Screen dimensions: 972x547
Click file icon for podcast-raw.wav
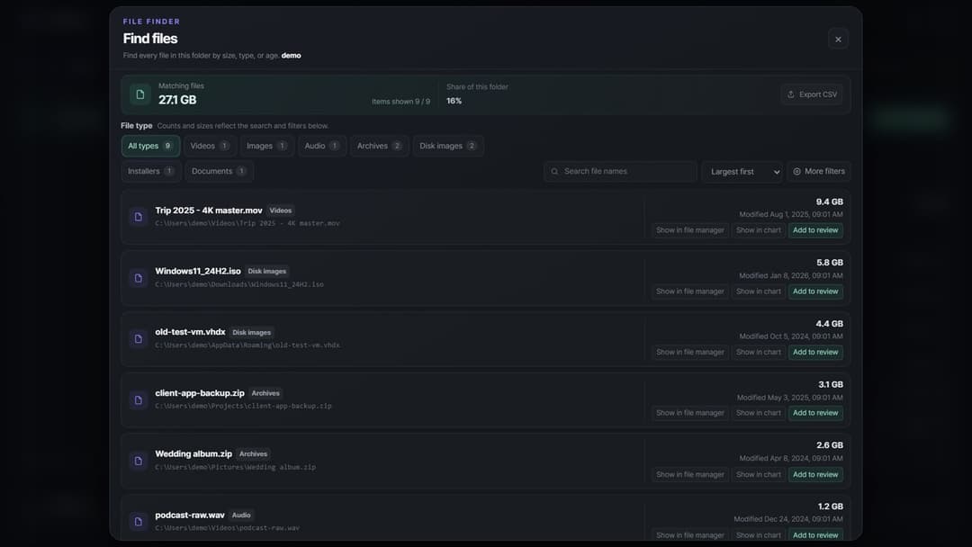click(139, 522)
